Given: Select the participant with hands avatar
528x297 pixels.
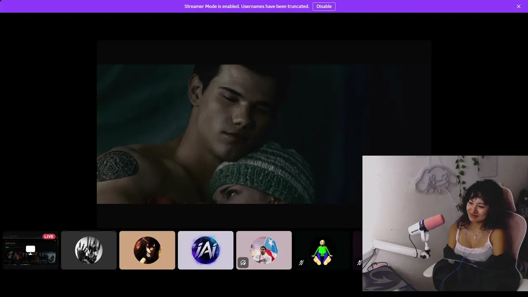Looking at the screenshot, I should pos(89,250).
